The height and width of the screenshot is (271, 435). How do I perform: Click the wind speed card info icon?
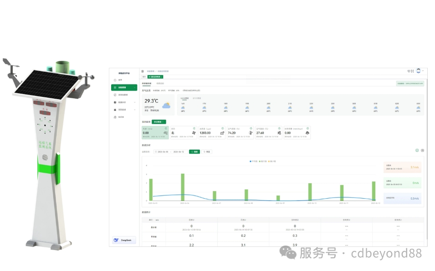[x=166, y=128]
